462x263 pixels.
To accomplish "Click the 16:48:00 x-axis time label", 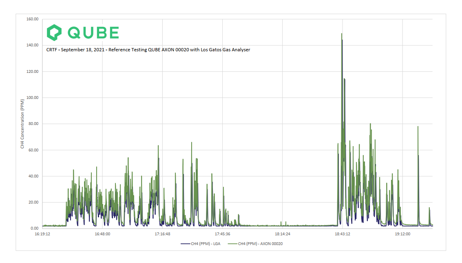I will pyautogui.click(x=102, y=234).
